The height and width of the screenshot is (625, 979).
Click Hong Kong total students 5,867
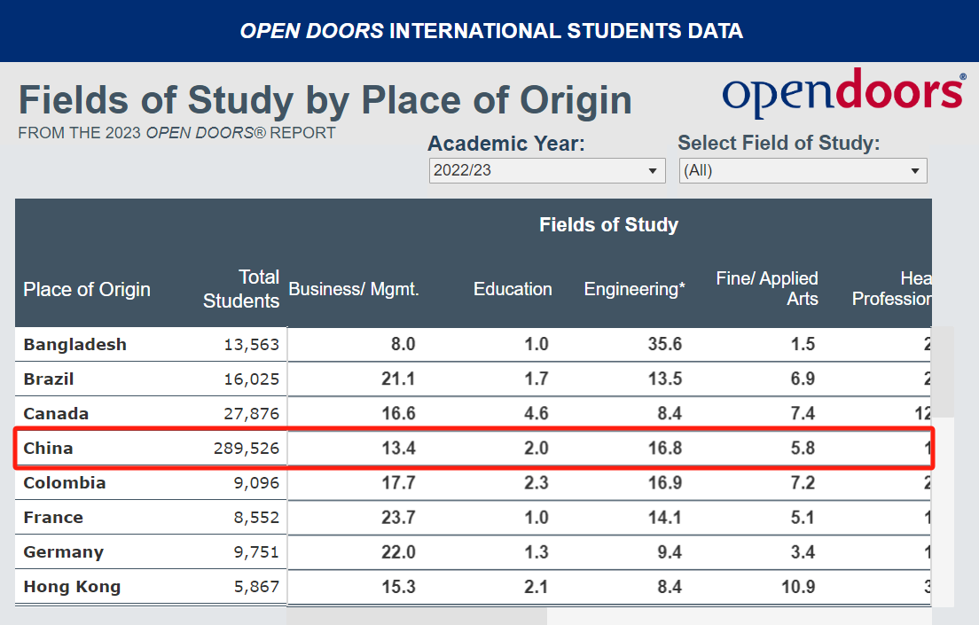[x=256, y=587]
